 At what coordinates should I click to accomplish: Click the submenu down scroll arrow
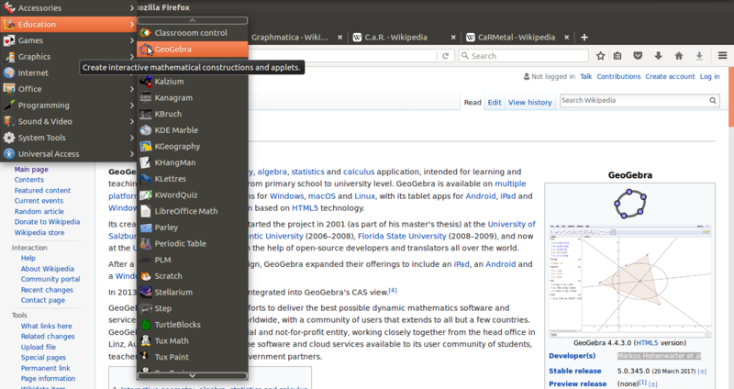[193, 375]
